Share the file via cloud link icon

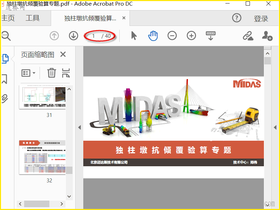pyautogui.click(x=248, y=36)
